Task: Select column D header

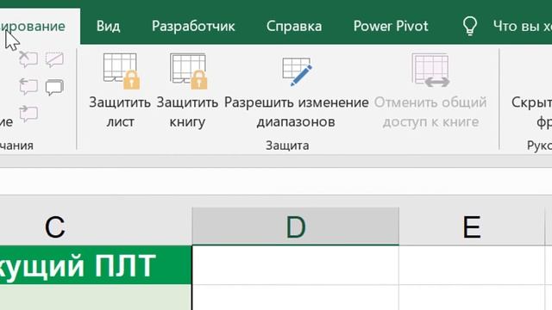Action: (295, 226)
